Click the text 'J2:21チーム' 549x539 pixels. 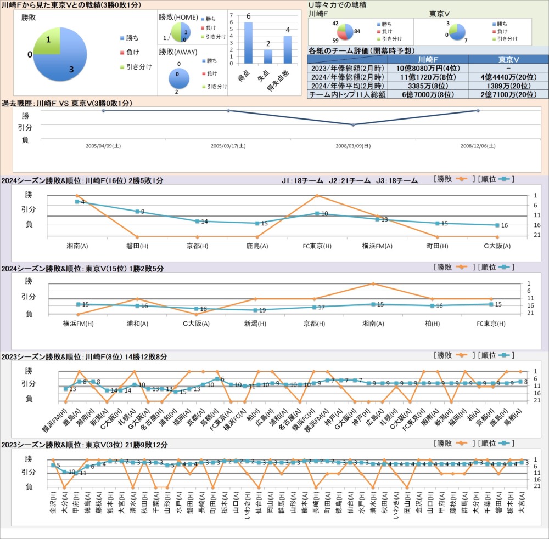coord(349,180)
